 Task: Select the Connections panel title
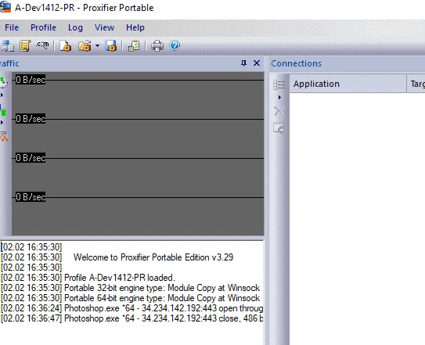(297, 63)
